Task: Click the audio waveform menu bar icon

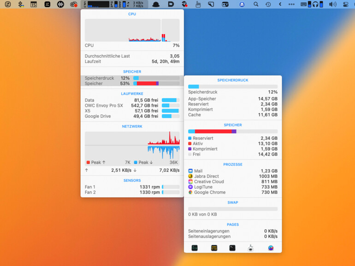Action: 60,4
